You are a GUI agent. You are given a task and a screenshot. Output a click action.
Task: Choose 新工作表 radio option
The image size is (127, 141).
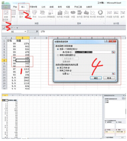coord(58,68)
